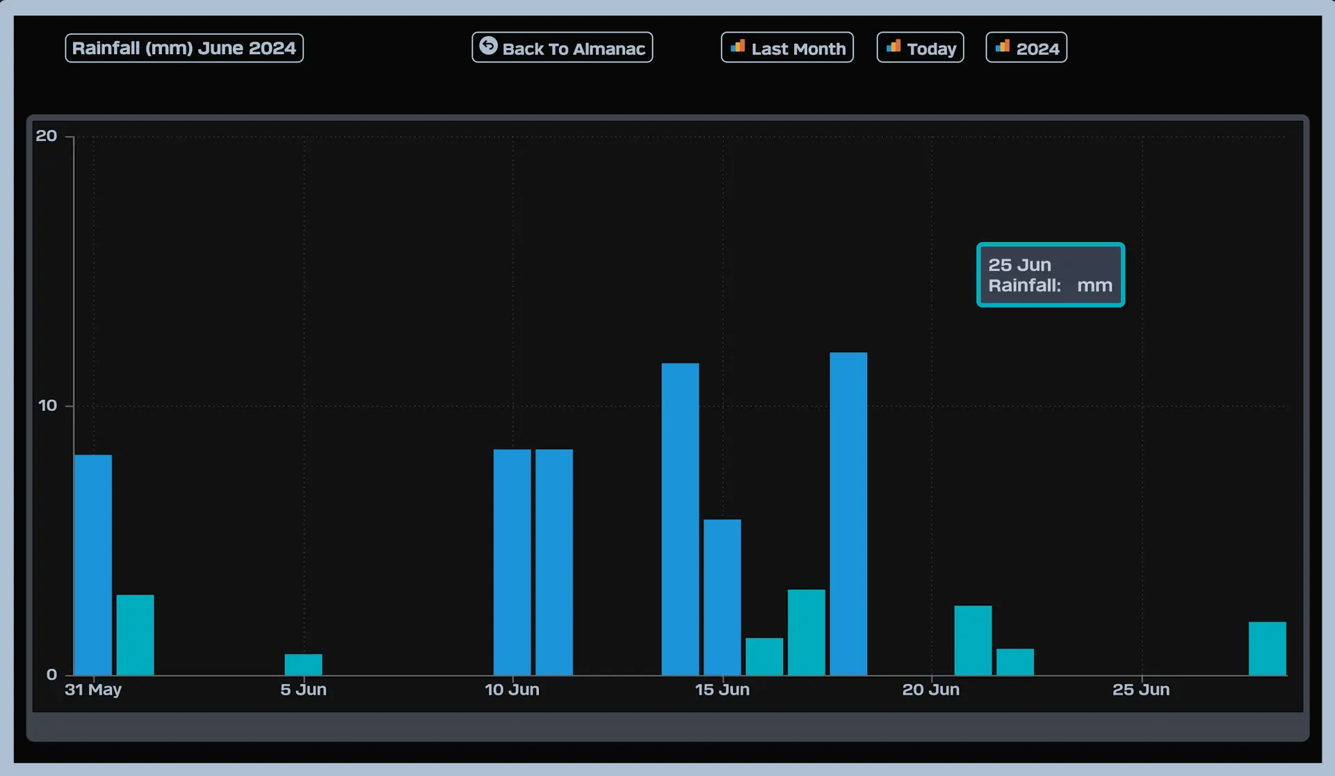Image resolution: width=1335 pixels, height=776 pixels.
Task: Click the 20 Jun axis label
Action: pyautogui.click(x=930, y=690)
